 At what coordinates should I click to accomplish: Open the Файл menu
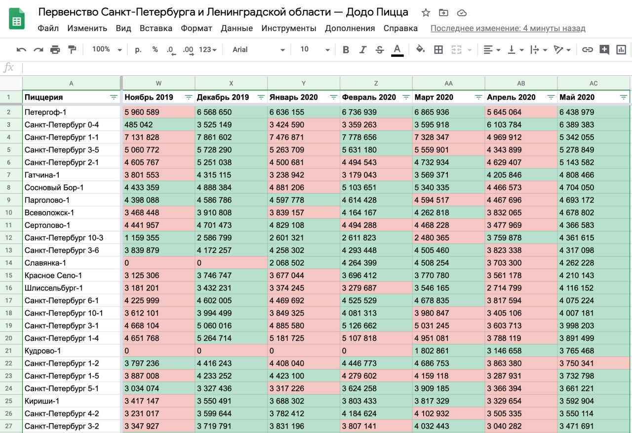48,28
